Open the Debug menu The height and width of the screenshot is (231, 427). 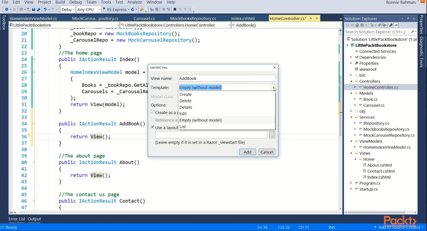coord(75,2)
